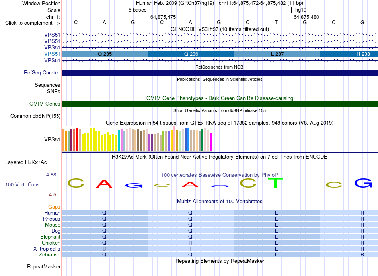Click 'Repeating Elements by RepeatMasker' title
The width and height of the screenshot is (378, 276).
[220, 261]
